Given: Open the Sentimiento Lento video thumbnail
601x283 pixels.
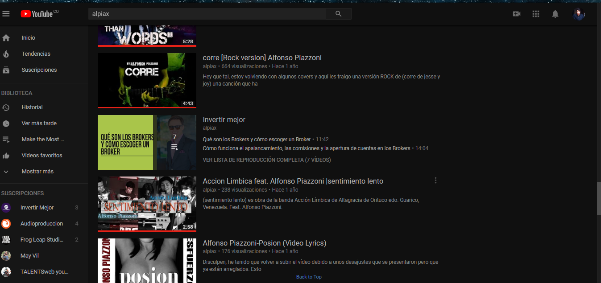Looking at the screenshot, I should 147,204.
